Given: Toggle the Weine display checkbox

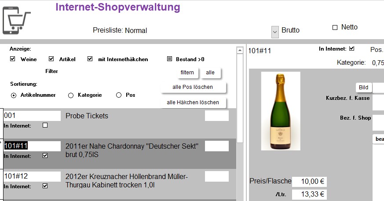Looking at the screenshot, I should click(x=13, y=59).
